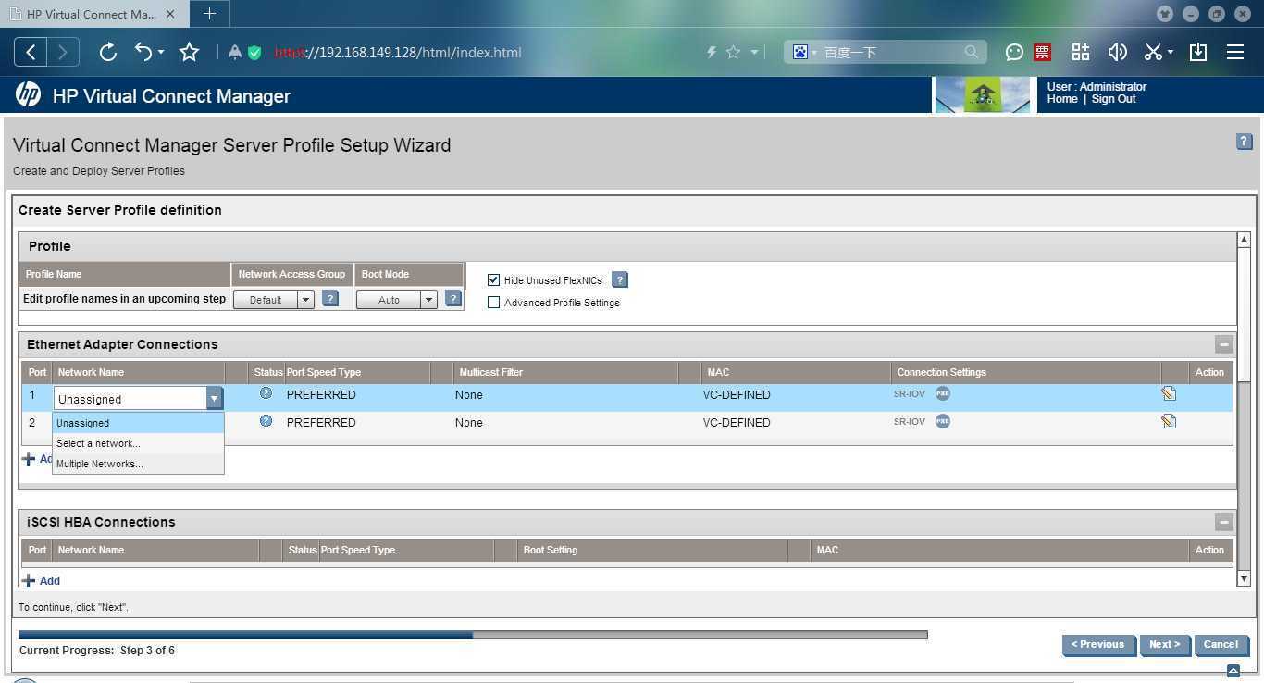
Task: Bookmark page with the star icon left of the address bar
Action: (x=189, y=52)
